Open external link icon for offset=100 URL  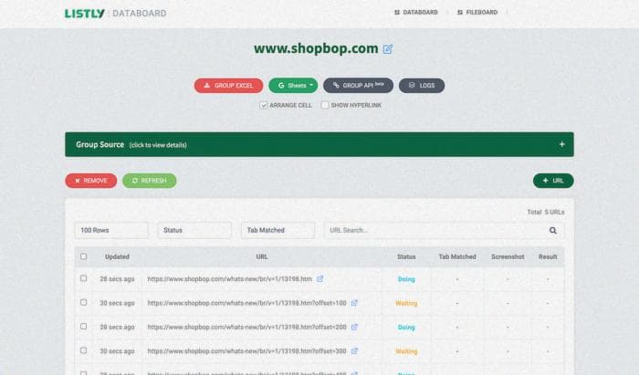coord(354,303)
